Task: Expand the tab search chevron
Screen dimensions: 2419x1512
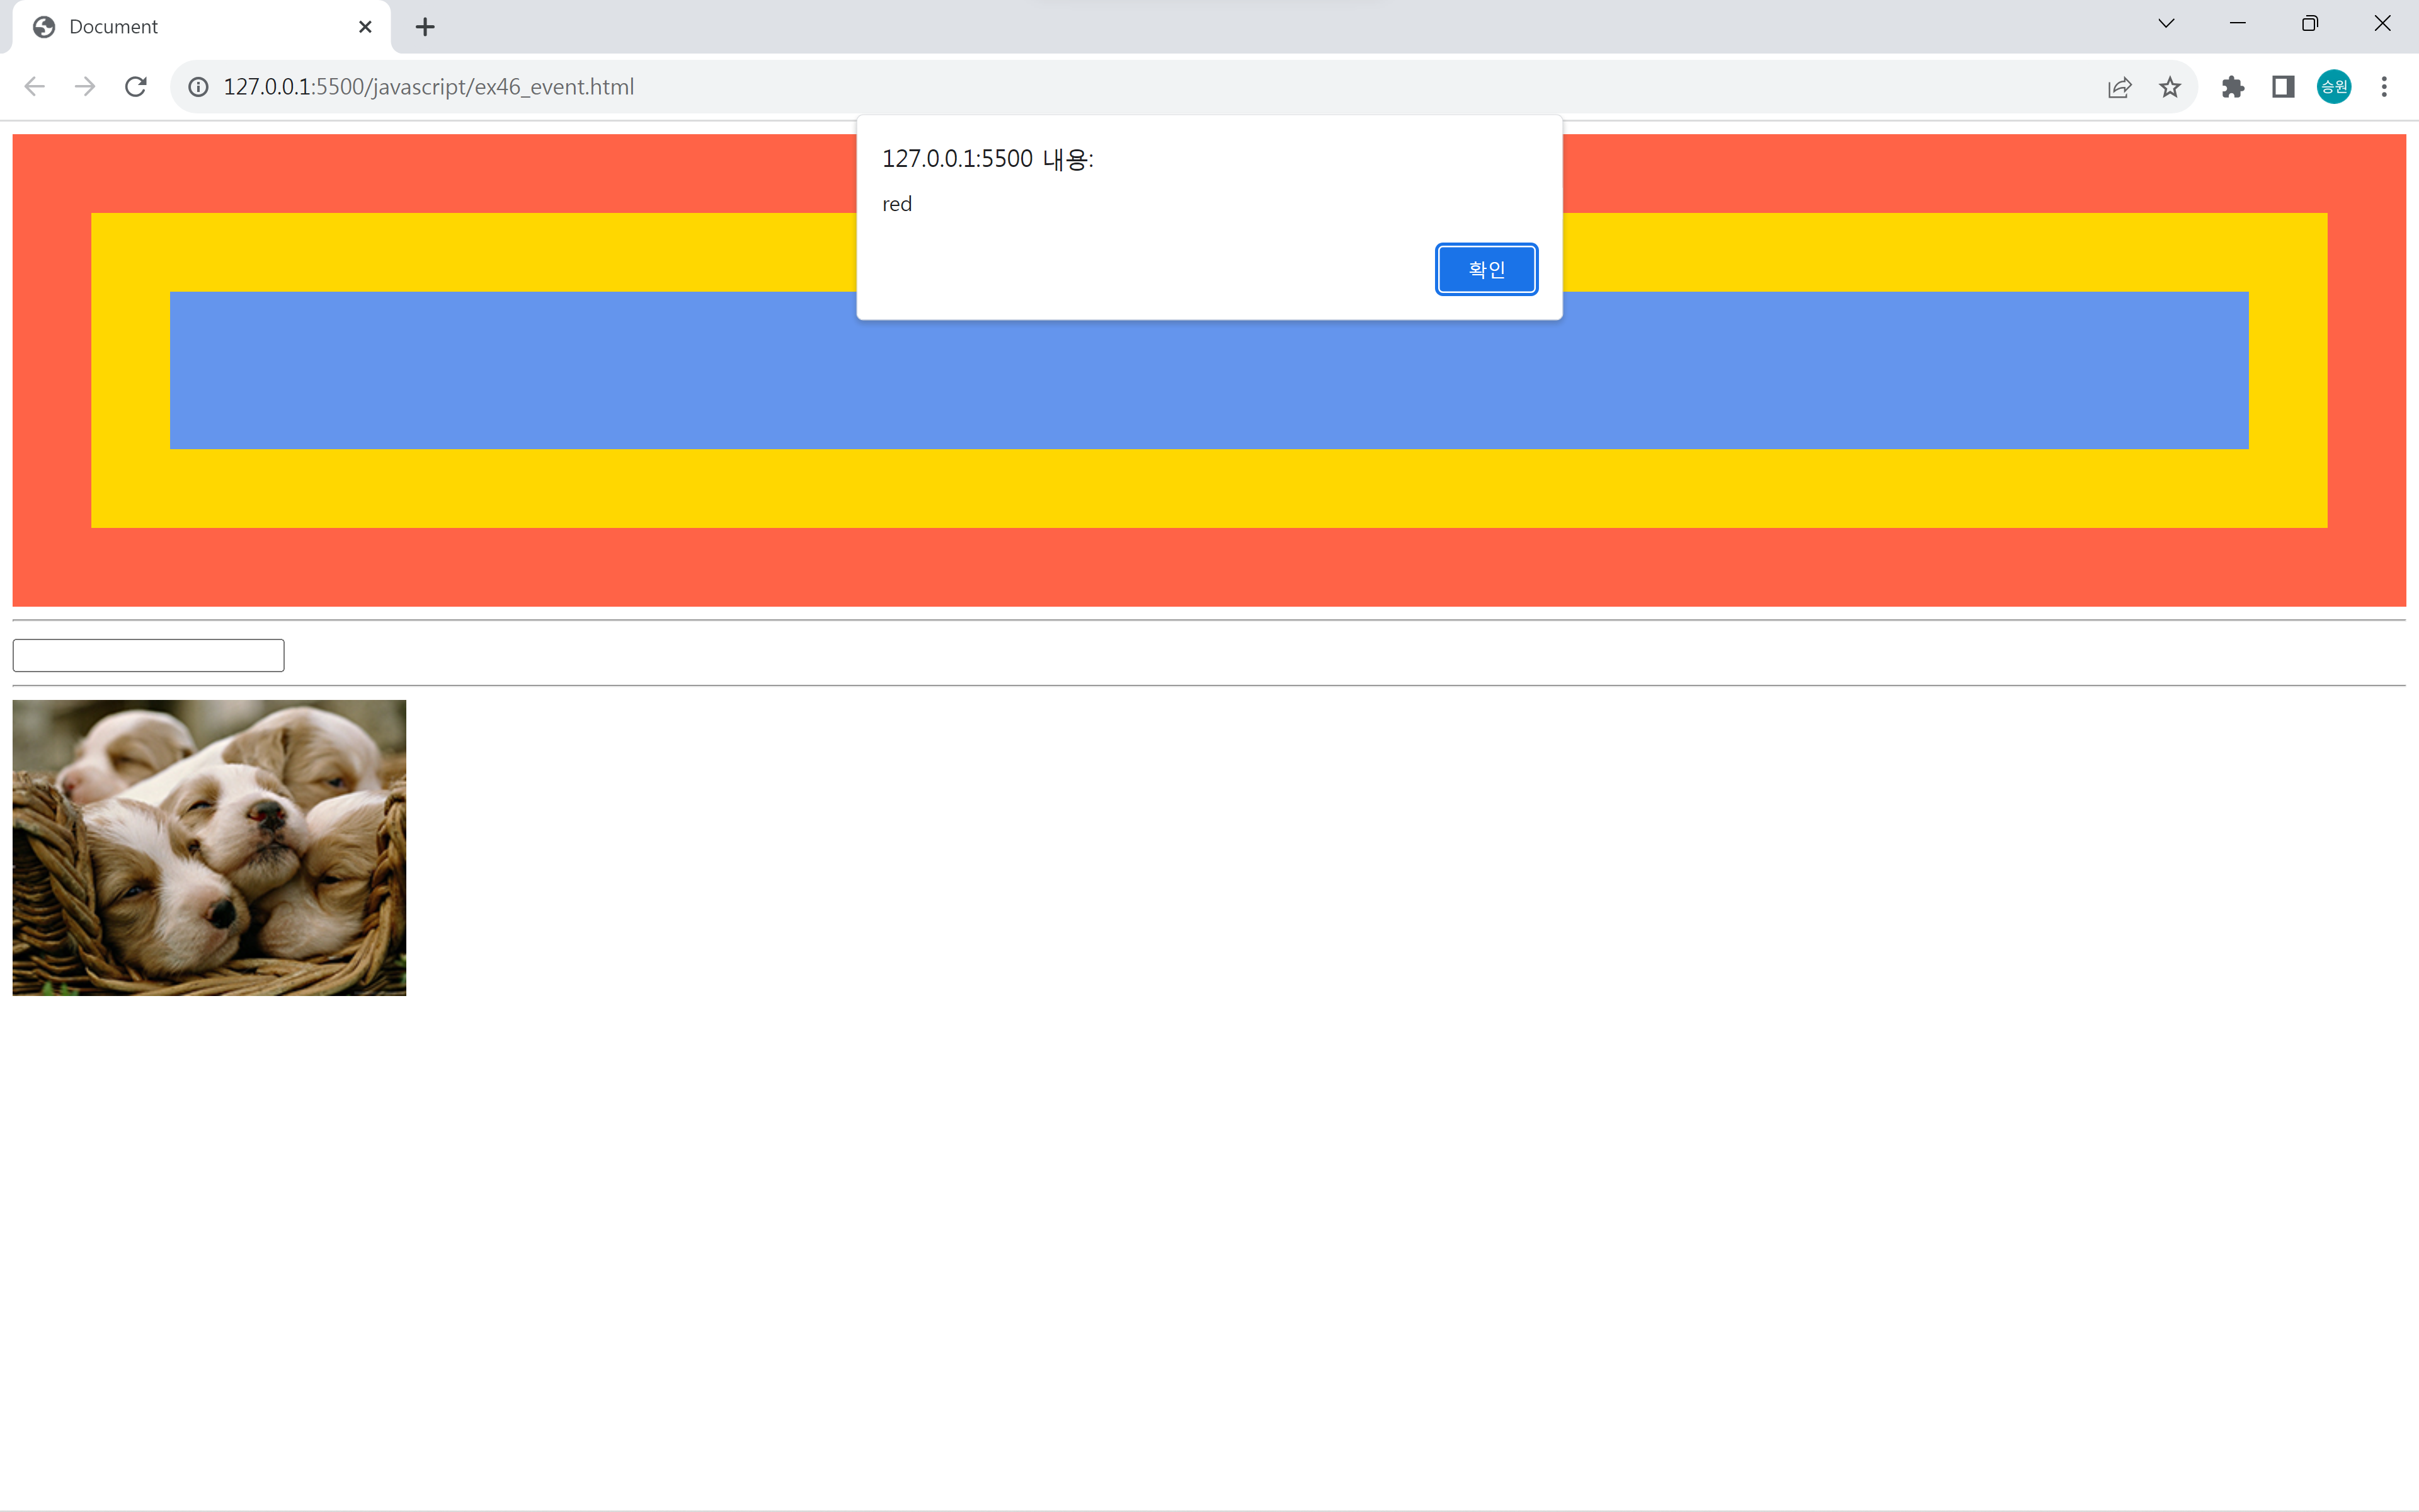Action: point(2166,24)
